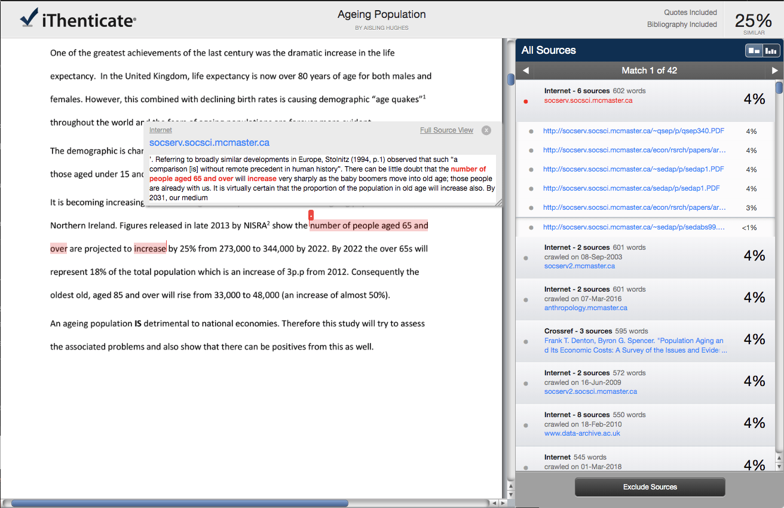Open sedap/p/sedap1.PDF link without tilde
This screenshot has height=508, width=784.
[x=632, y=188]
